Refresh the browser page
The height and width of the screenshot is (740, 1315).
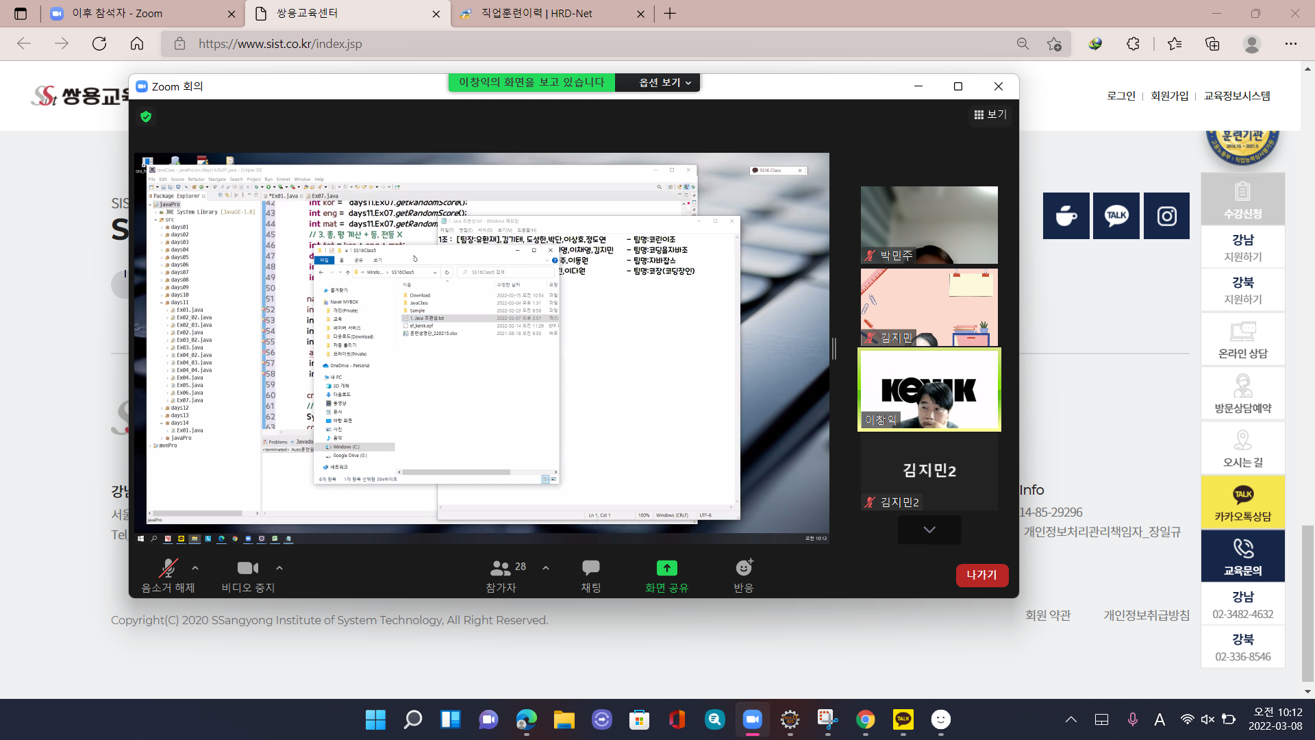click(99, 44)
